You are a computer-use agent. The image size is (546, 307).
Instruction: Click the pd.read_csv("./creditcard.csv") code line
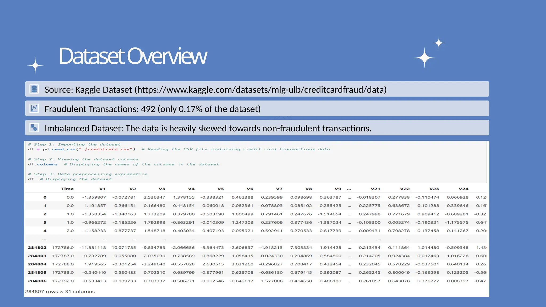[82, 149]
